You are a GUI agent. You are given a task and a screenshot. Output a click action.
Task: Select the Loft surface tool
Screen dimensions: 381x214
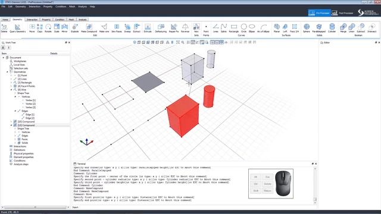pos(285,28)
